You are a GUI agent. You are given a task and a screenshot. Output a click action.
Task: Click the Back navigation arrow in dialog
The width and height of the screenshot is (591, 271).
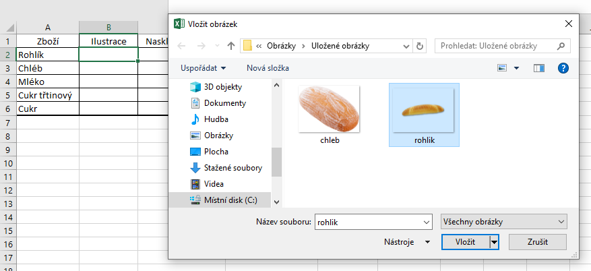(x=182, y=47)
